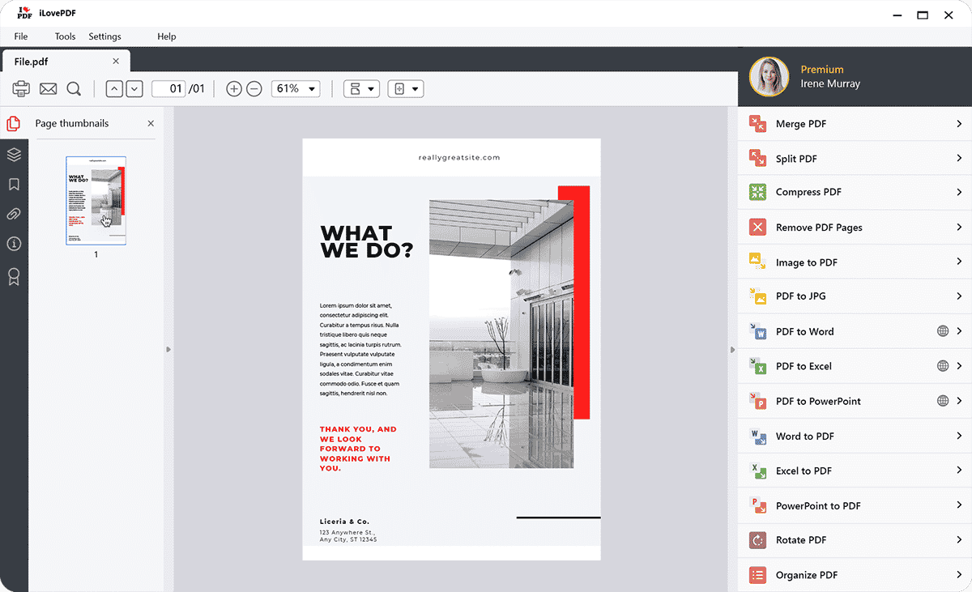This screenshot has height=592, width=972.
Task: Open the page layout dropdown
Action: [361, 89]
